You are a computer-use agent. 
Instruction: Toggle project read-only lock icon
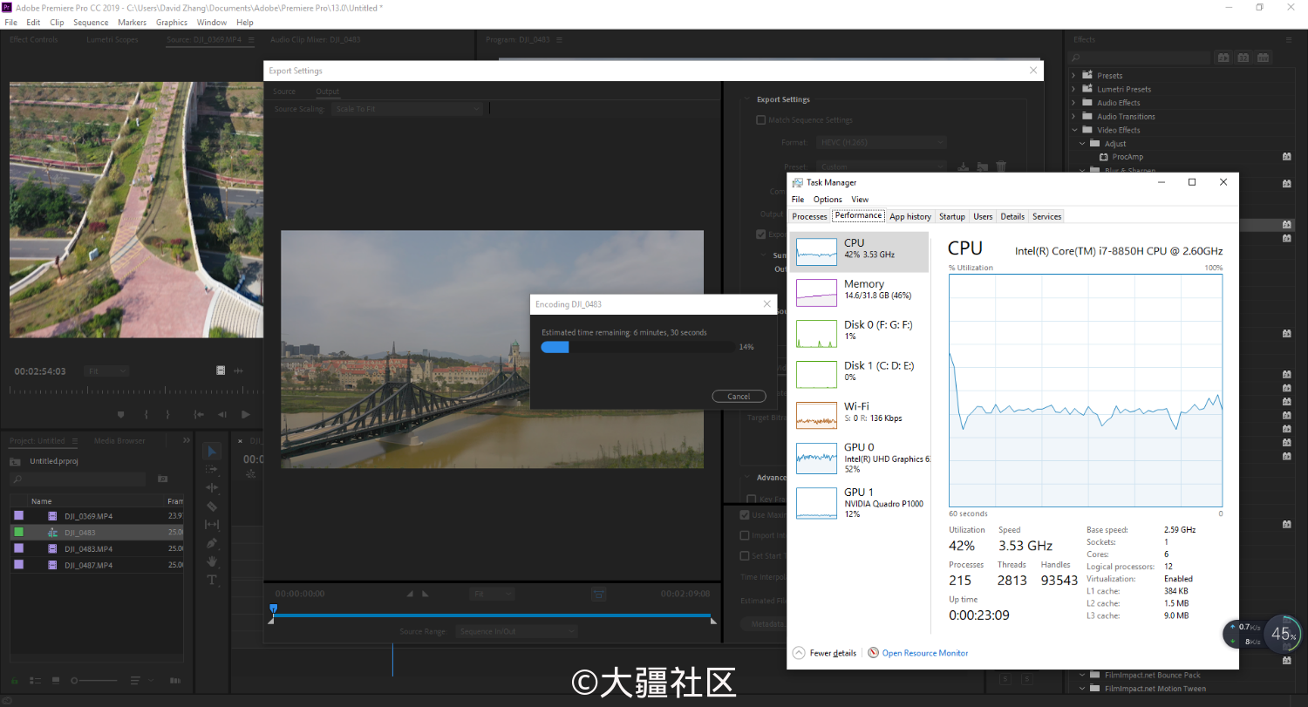14,680
